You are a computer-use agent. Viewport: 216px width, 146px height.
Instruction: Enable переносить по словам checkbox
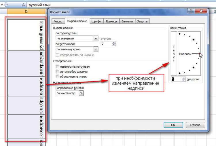point(58,66)
